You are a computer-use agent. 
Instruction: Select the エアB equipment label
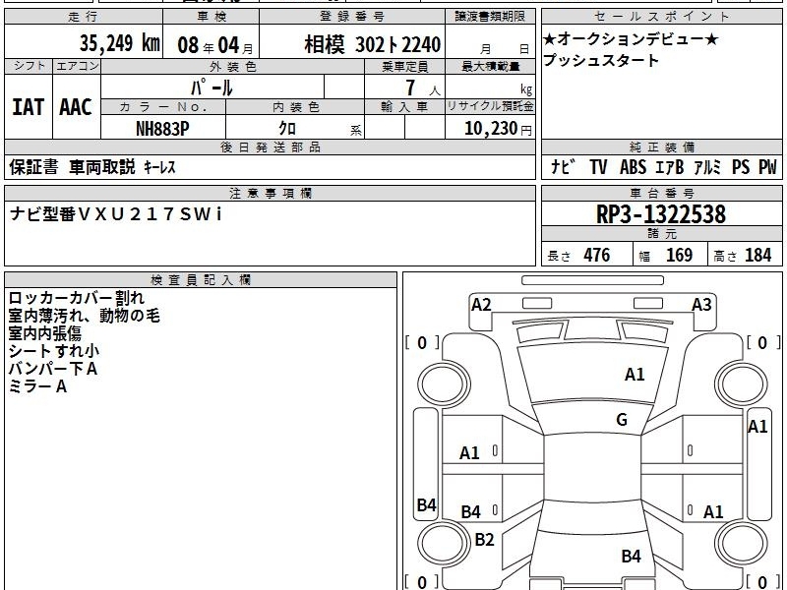click(x=670, y=166)
